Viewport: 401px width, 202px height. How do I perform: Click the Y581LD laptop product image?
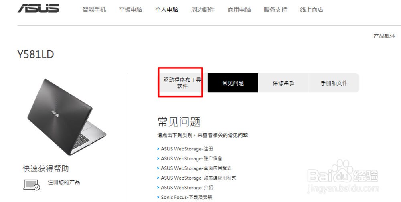click(x=67, y=117)
